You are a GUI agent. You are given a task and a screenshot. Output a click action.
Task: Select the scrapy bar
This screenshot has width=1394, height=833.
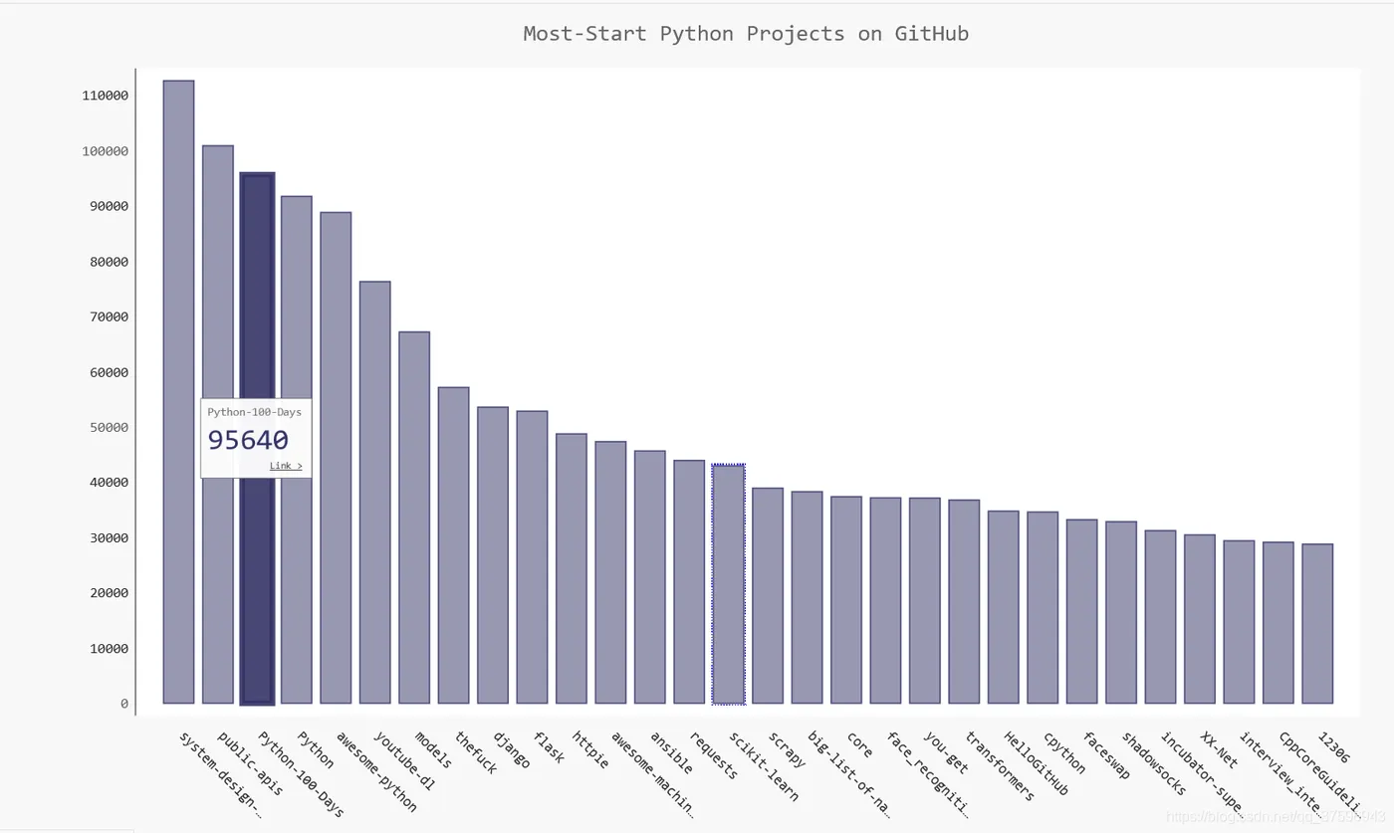click(x=768, y=596)
